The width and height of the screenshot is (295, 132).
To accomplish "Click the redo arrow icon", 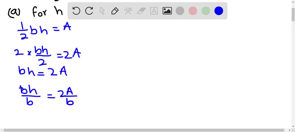I will pyautogui.click(x=89, y=11).
